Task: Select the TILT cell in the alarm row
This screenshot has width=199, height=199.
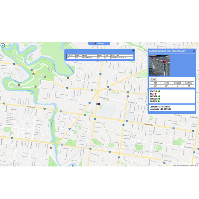Action: click(x=107, y=58)
